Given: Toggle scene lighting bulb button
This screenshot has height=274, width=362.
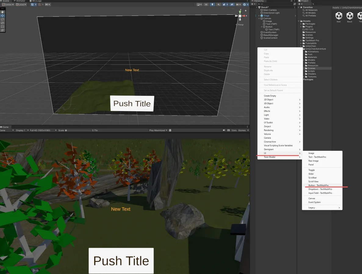Looking at the screenshot, I should (212, 5).
